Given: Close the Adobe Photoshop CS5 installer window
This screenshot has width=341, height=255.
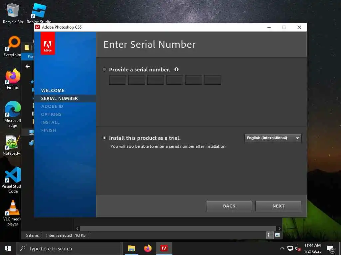Looking at the screenshot, I should pos(299,27).
